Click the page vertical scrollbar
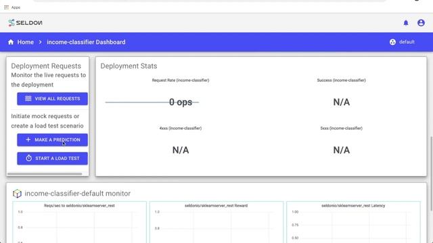 432,173
